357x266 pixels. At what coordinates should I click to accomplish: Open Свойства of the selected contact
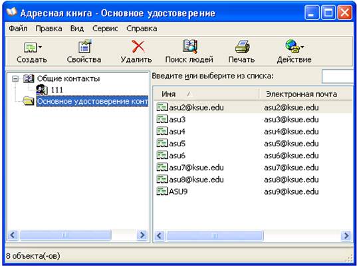pyautogui.click(x=84, y=51)
